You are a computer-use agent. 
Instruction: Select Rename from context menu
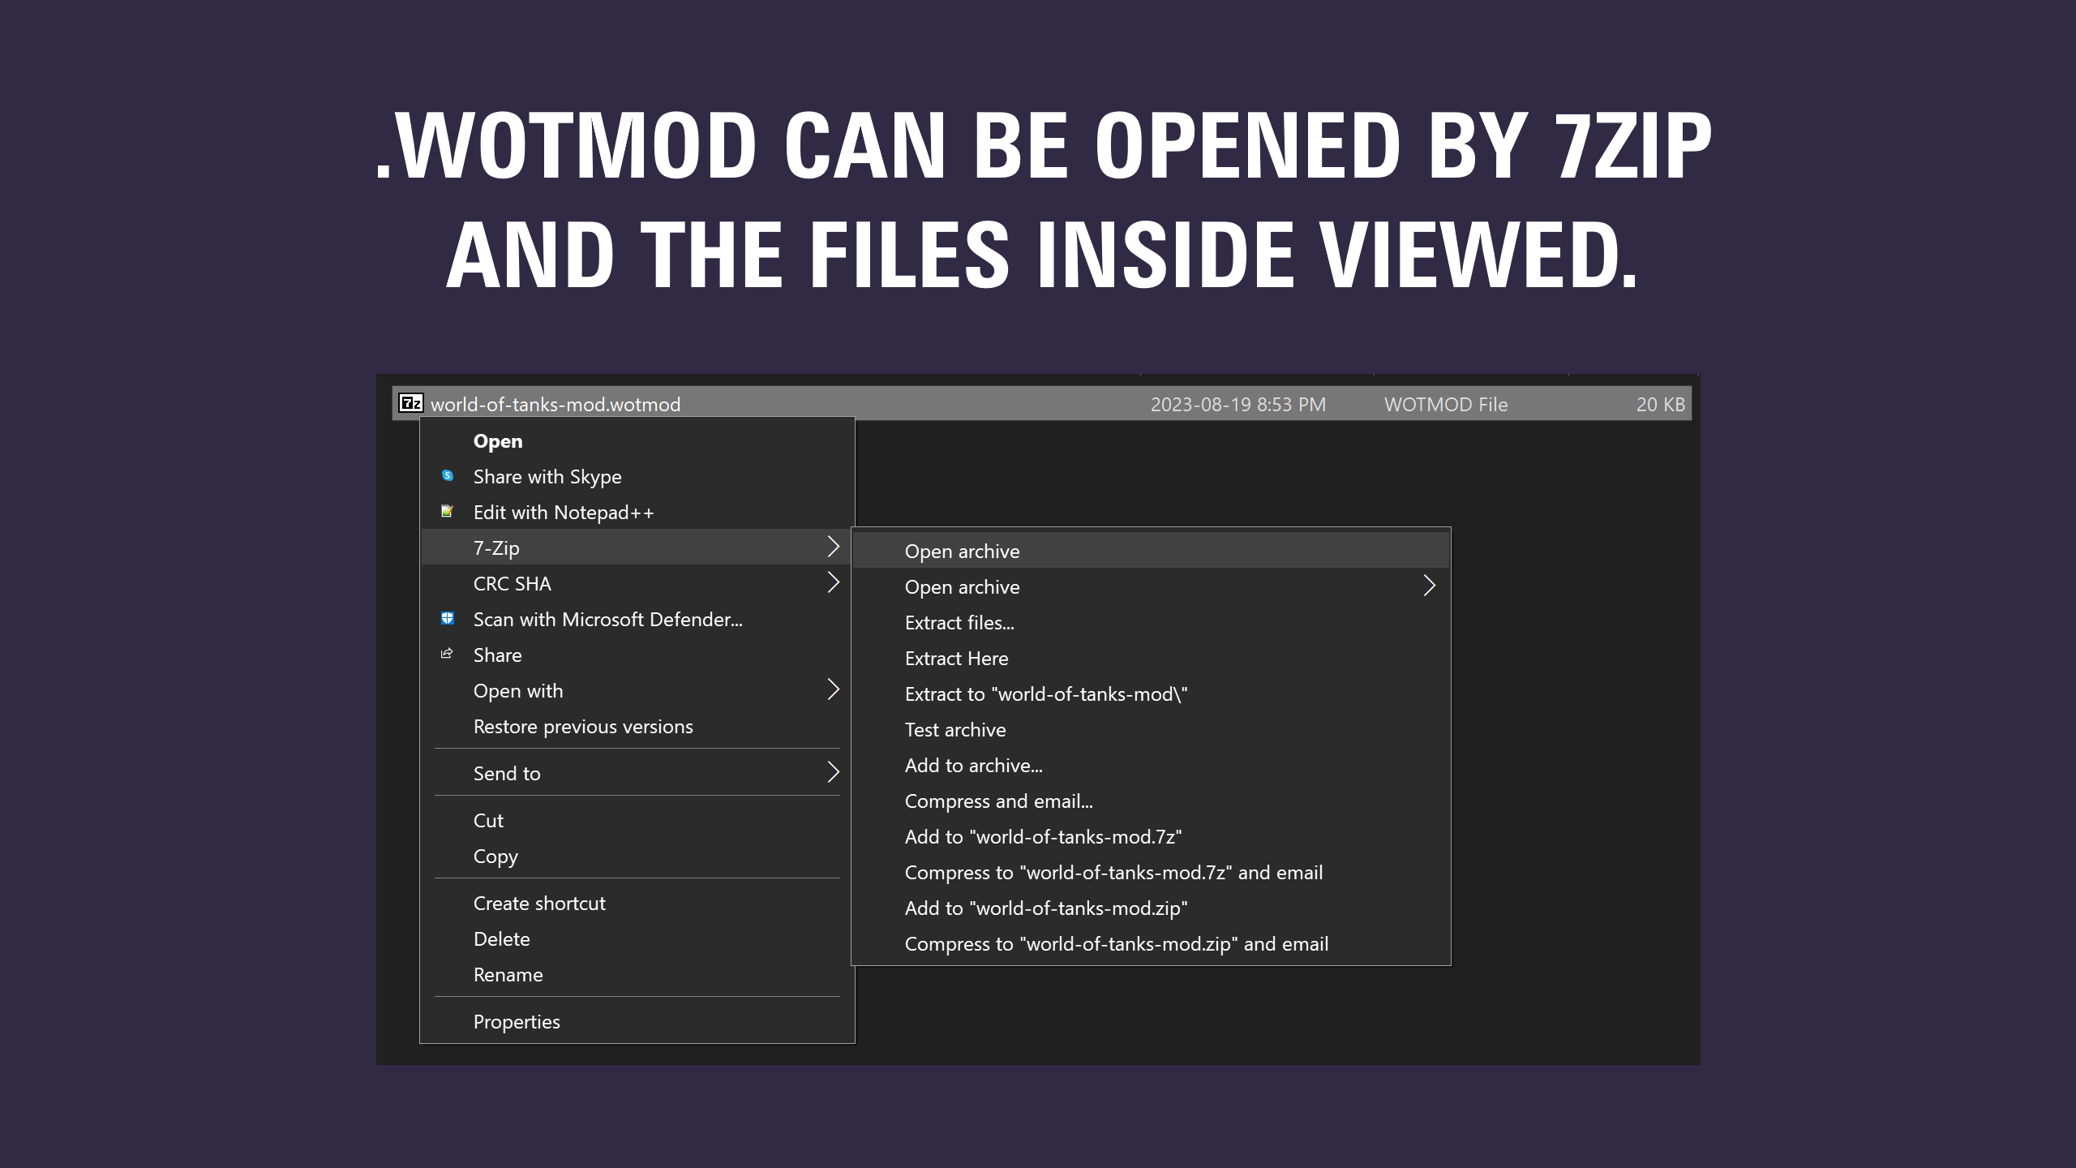click(x=508, y=973)
